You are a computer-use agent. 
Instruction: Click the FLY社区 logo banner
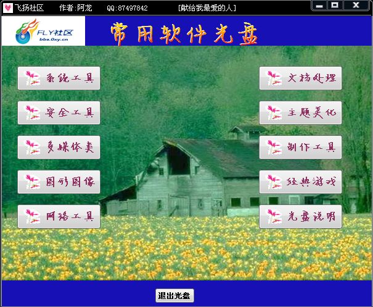click(43, 31)
